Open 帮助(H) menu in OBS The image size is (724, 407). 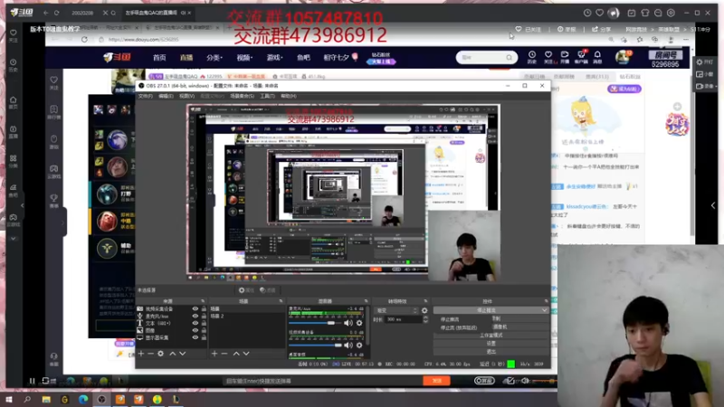pos(289,96)
